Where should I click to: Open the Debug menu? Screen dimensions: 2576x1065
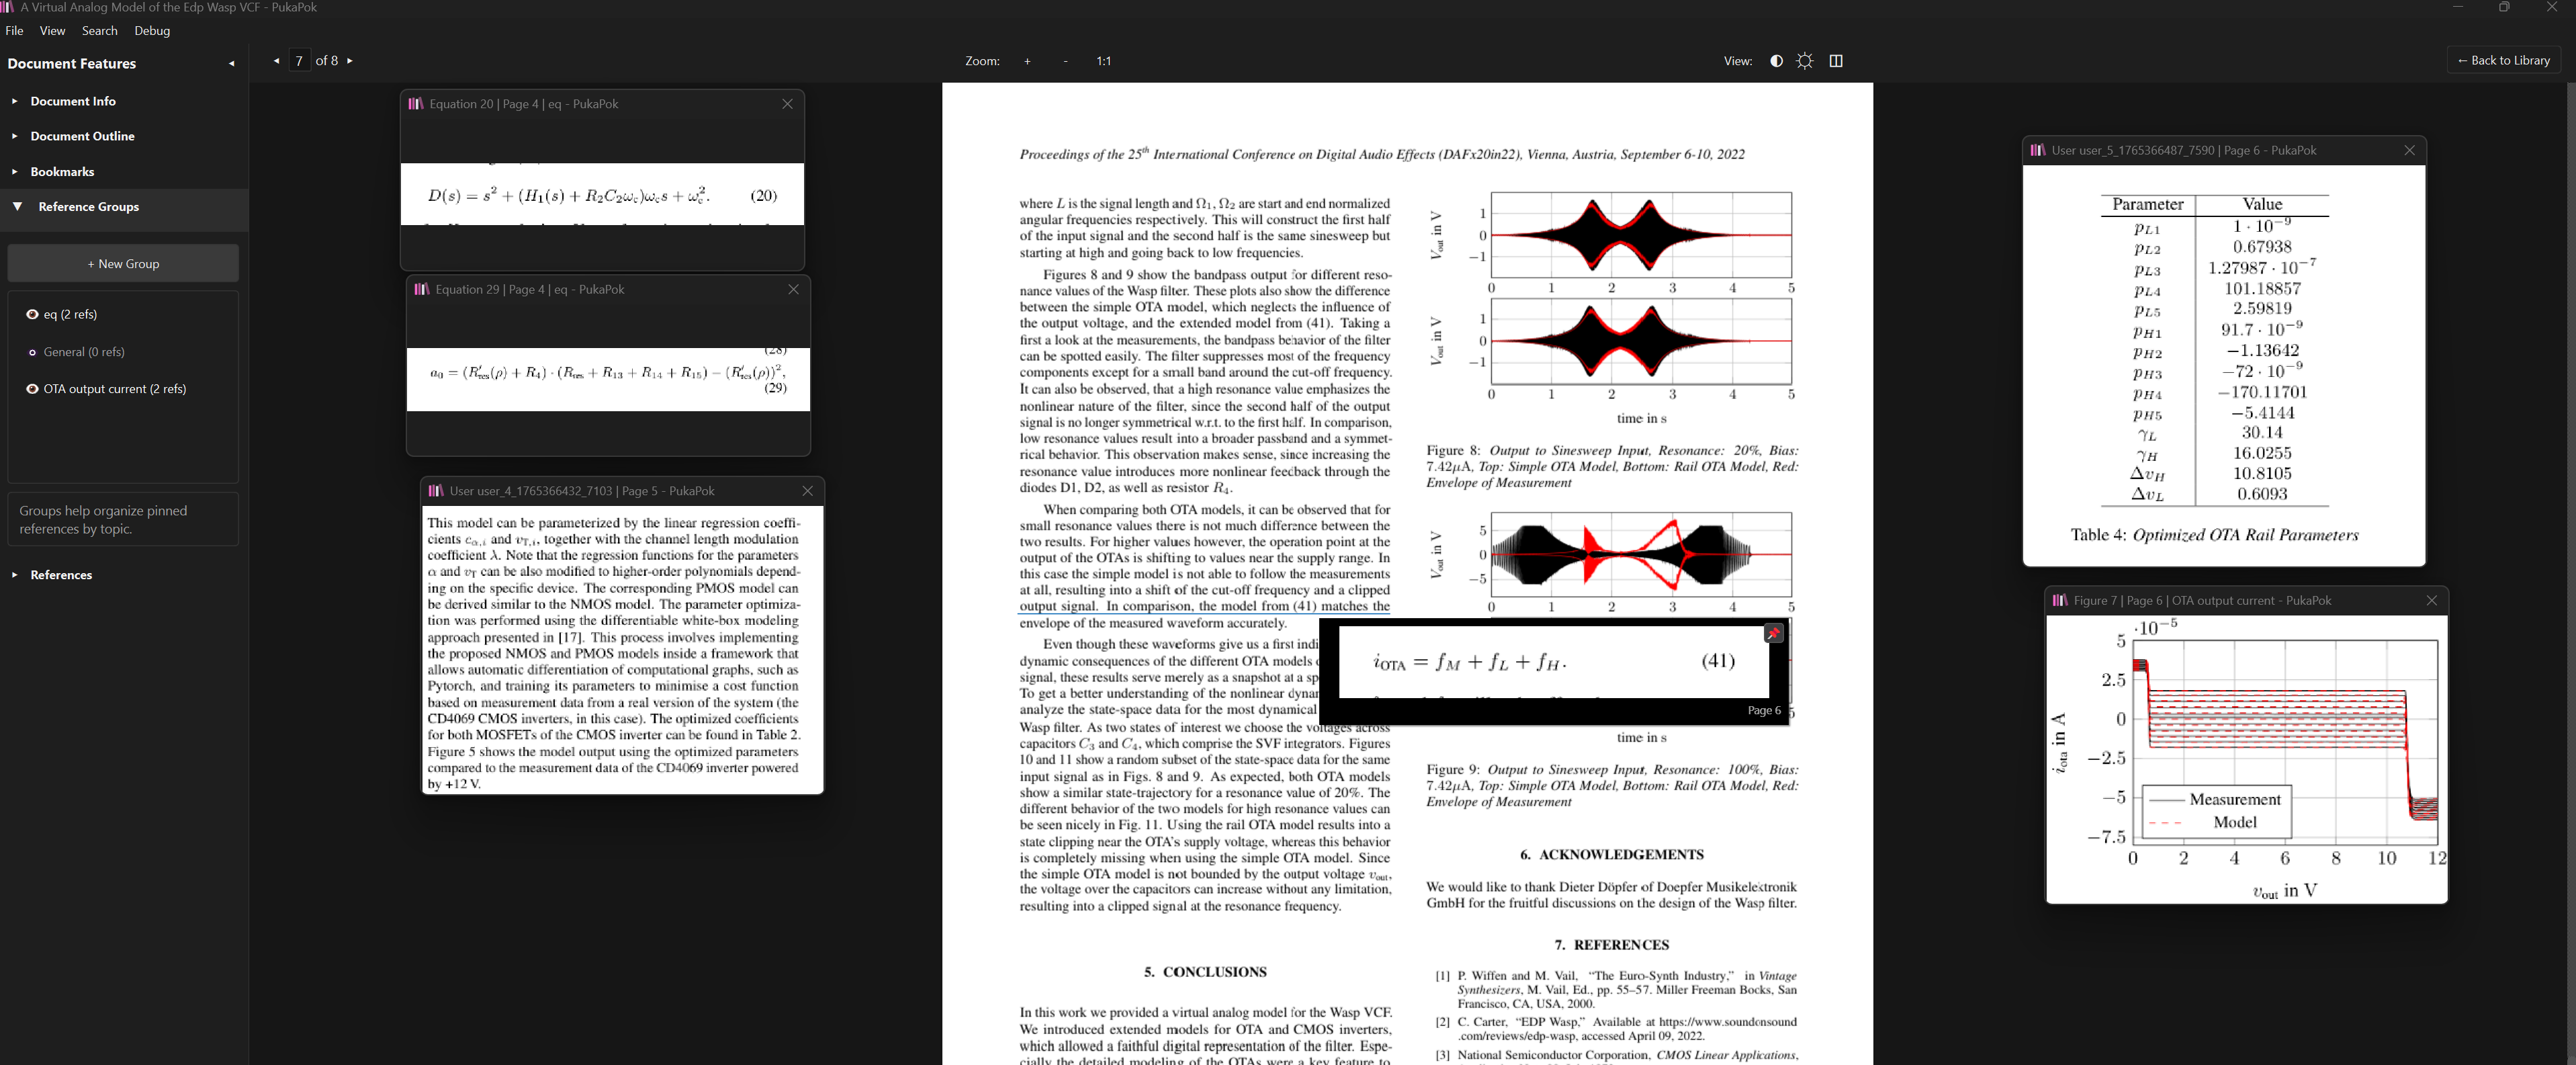152,31
